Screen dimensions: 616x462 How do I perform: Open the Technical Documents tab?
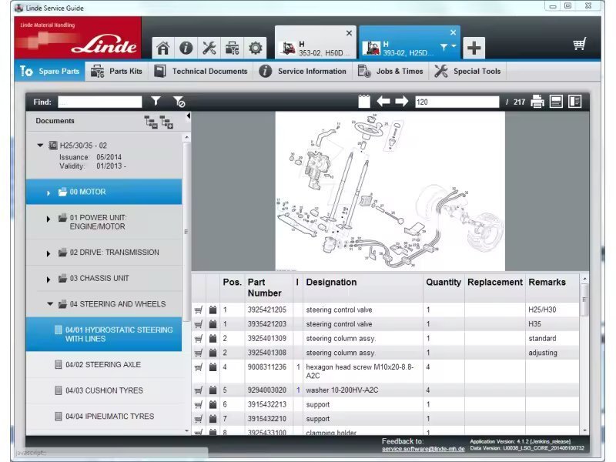coord(200,72)
